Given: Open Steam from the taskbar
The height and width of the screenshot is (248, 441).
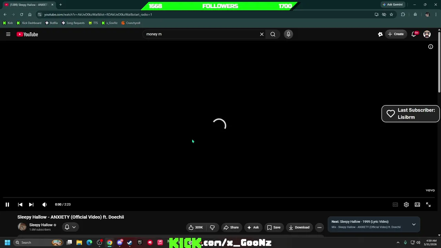Looking at the screenshot, I should click(x=130, y=242).
